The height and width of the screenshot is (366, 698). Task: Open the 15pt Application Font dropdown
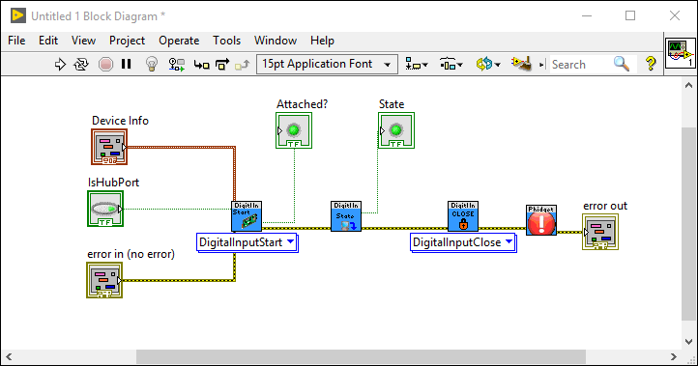[326, 64]
